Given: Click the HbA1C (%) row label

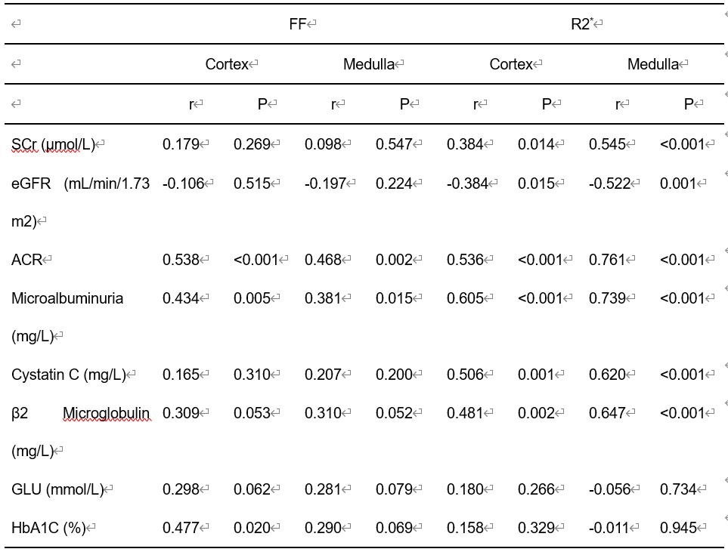Looking at the screenshot, I should point(48,528).
